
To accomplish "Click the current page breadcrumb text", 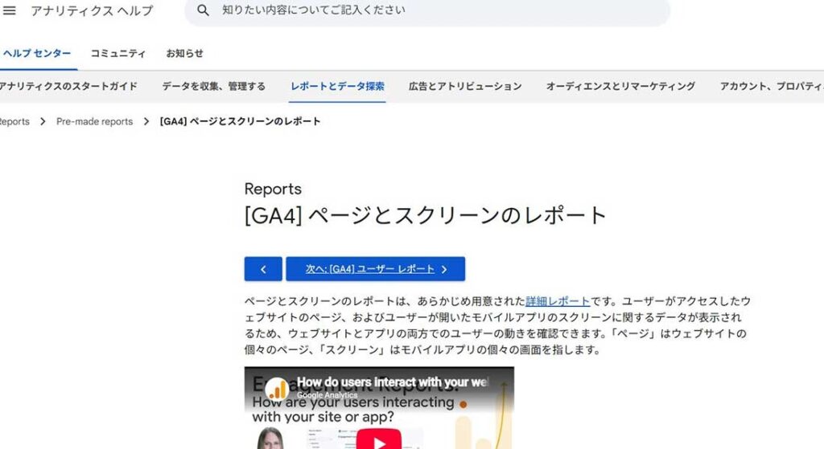I will [240, 122].
